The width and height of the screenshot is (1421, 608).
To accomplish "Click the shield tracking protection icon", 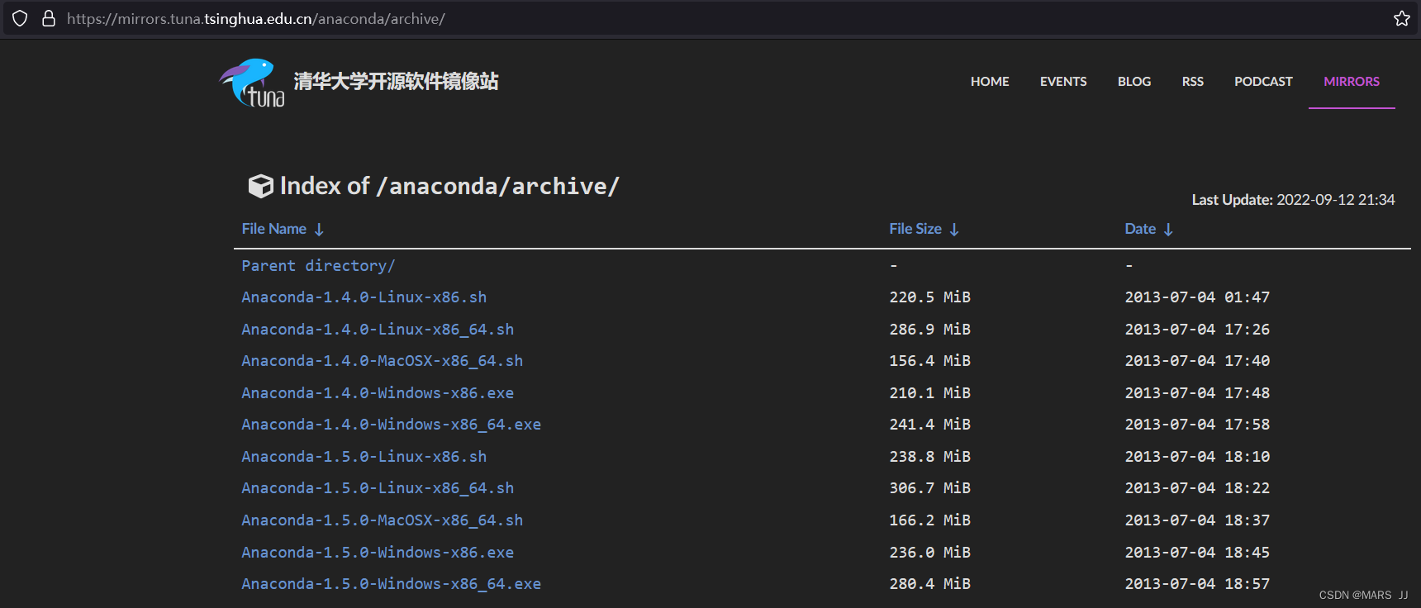I will tap(20, 18).
